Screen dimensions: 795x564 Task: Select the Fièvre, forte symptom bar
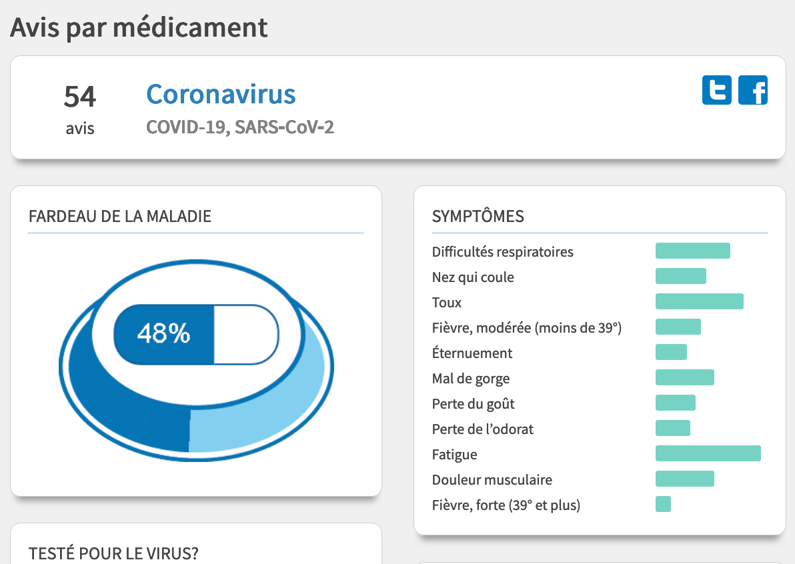tap(663, 504)
